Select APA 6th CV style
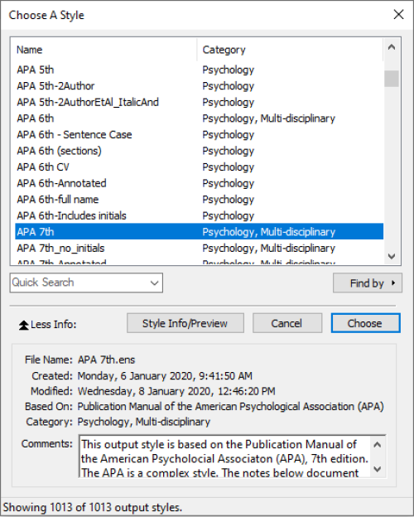Image resolution: width=414 pixels, height=517 pixels. pos(199,167)
